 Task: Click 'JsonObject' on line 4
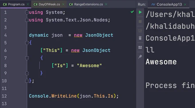pos(99,35)
